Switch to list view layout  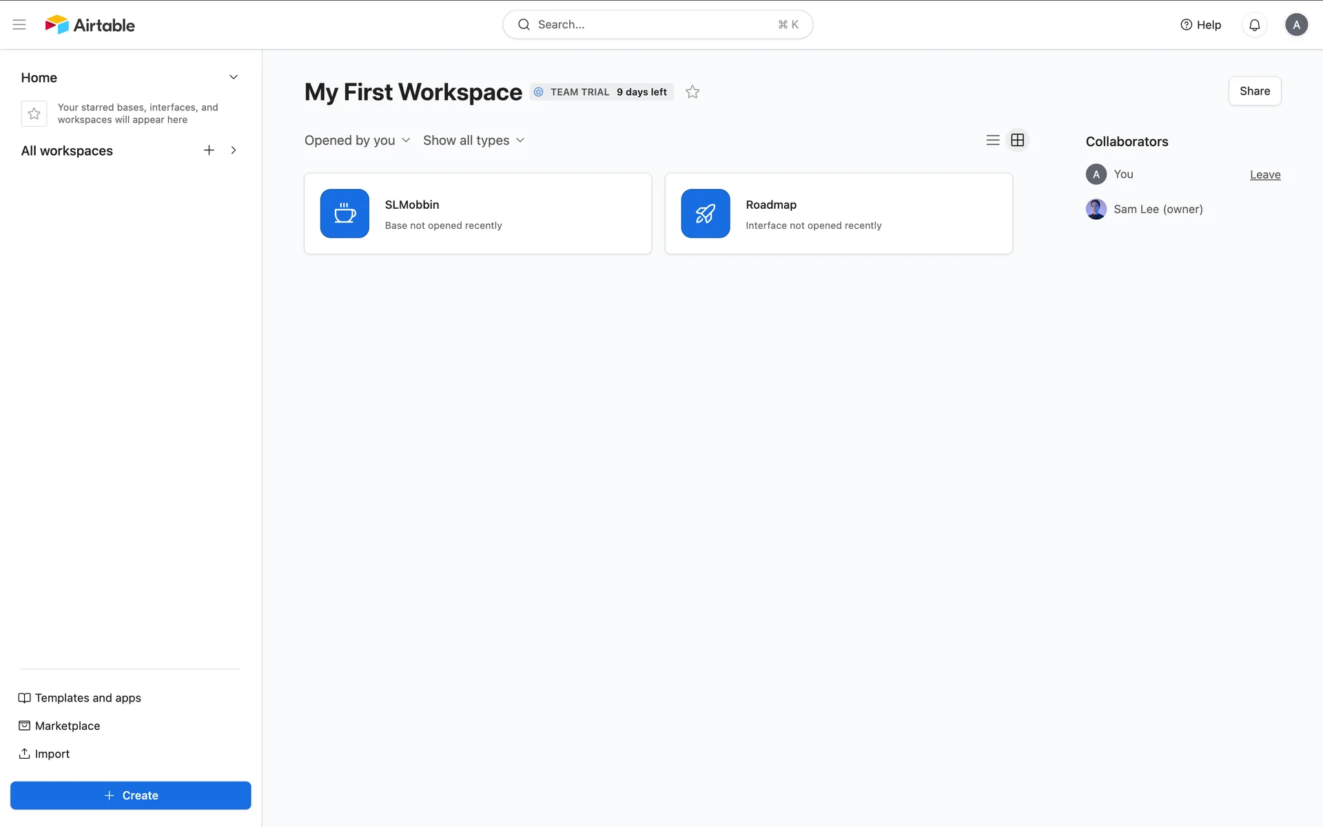coord(992,140)
